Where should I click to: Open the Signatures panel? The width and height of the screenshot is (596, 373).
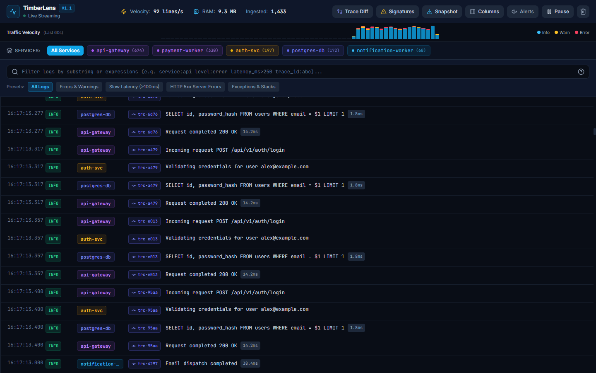pyautogui.click(x=397, y=12)
